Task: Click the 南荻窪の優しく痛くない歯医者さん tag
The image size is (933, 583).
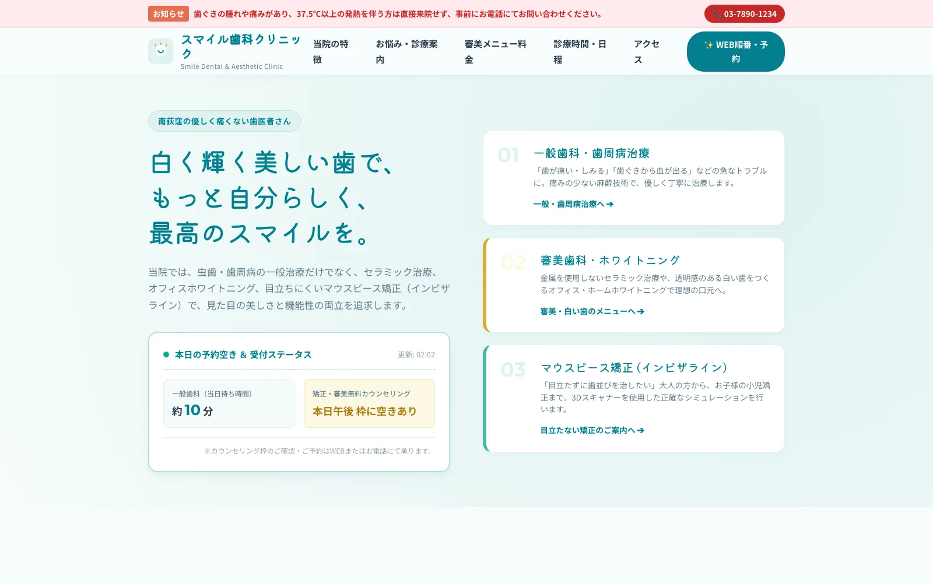Action: click(x=225, y=121)
